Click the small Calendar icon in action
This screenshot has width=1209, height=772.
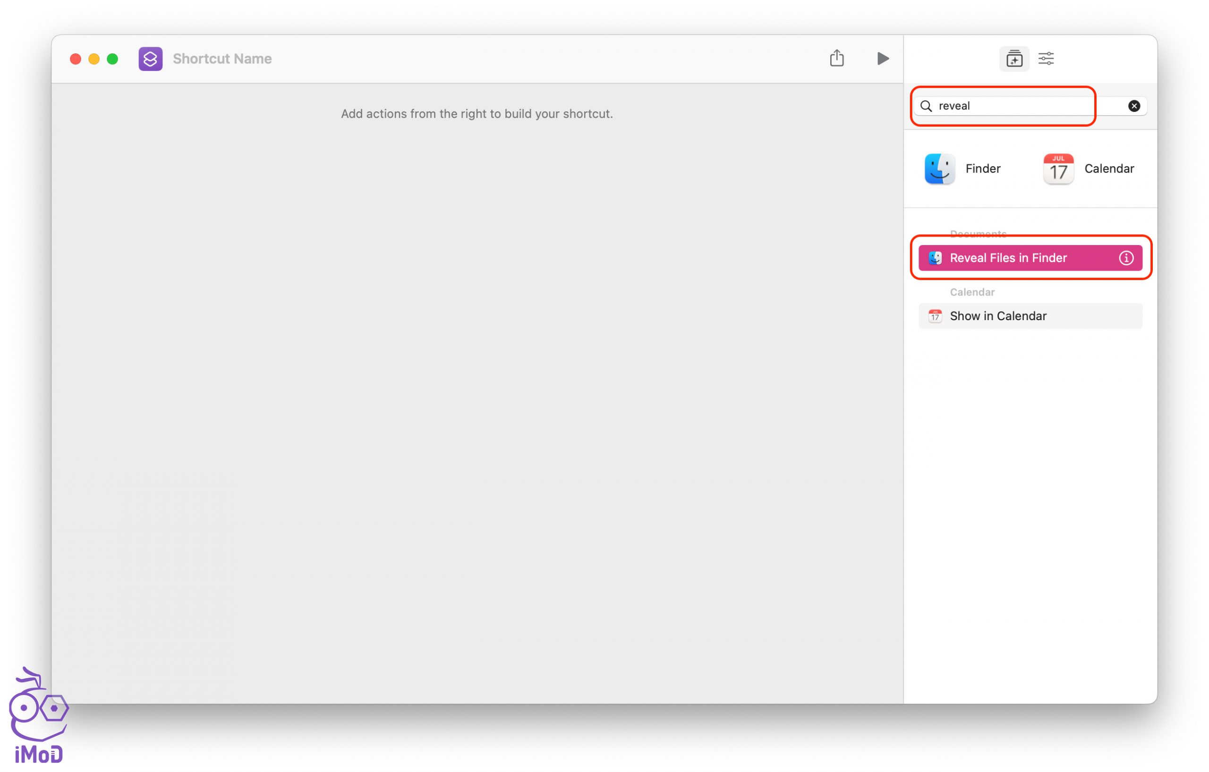tap(935, 316)
